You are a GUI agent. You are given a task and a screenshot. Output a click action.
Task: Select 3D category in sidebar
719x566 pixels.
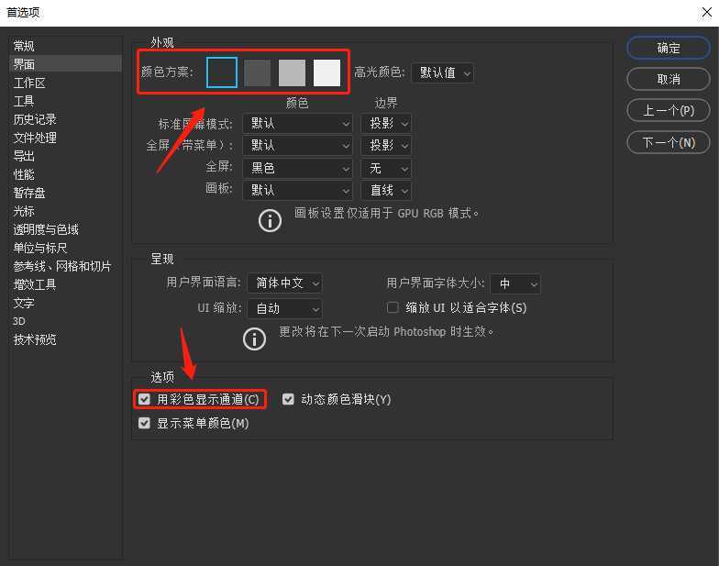coord(65,321)
